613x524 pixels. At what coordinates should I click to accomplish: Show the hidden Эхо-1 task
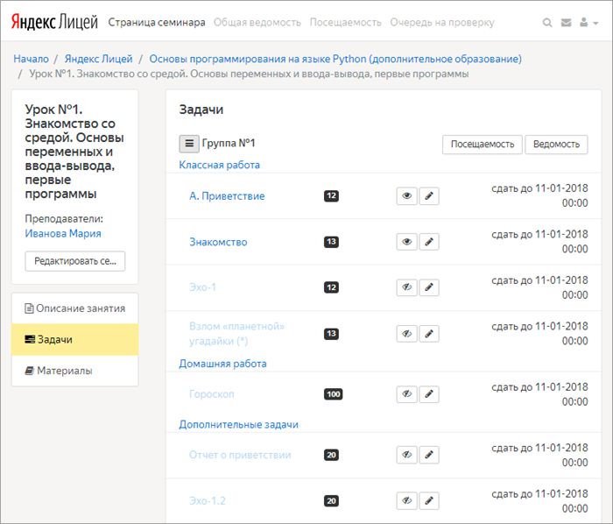(x=406, y=287)
